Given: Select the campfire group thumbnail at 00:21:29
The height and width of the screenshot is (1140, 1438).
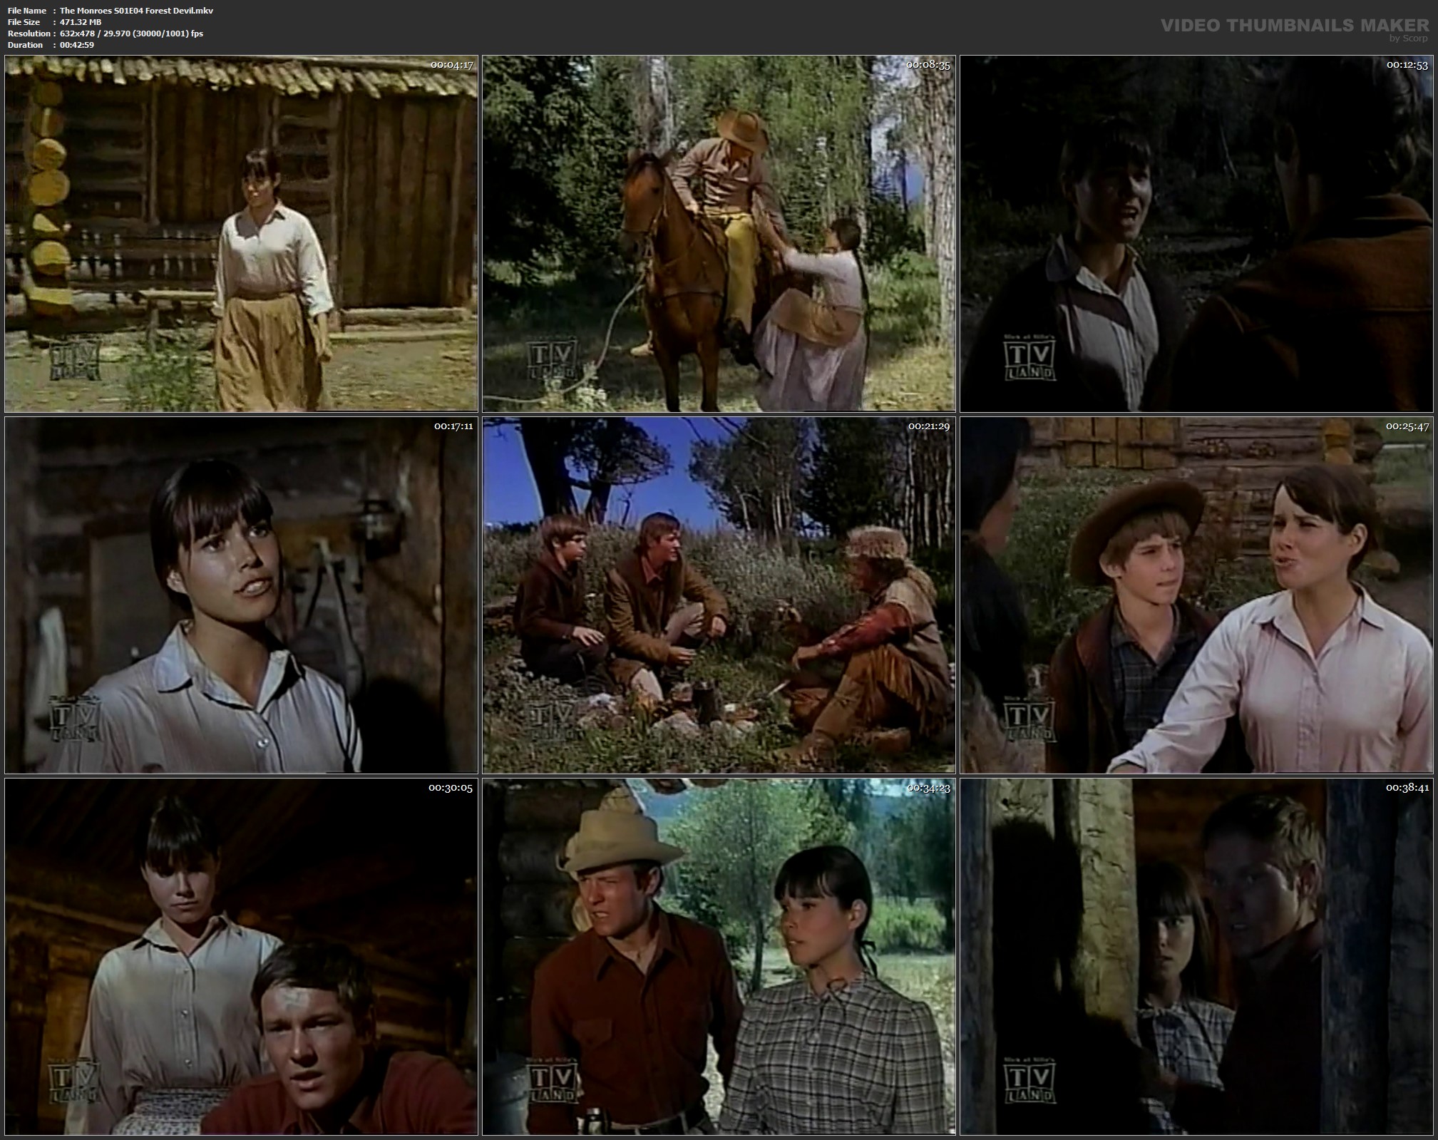Looking at the screenshot, I should [x=719, y=595].
